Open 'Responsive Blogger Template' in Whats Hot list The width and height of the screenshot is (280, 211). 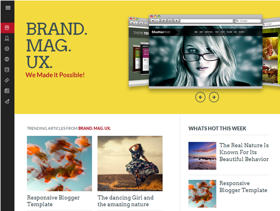[x=243, y=187]
